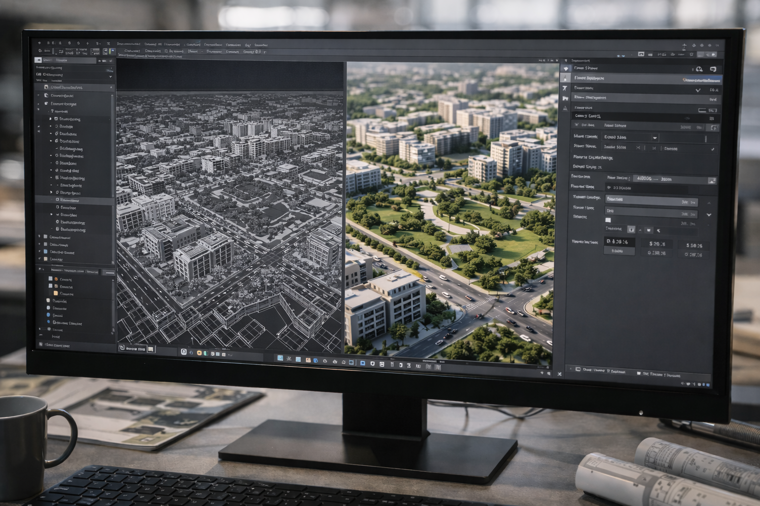
Task: Select the blue highlighted icon in bottom toolbar
Action: 362,363
